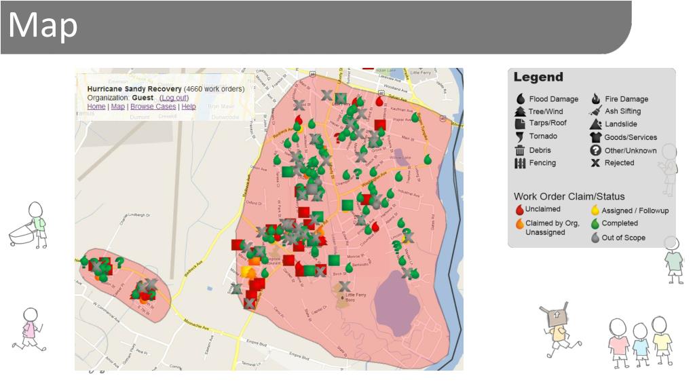This screenshot has width=695, height=391.
Task: Click the Ash Sifting legend icon
Action: pyautogui.click(x=596, y=111)
